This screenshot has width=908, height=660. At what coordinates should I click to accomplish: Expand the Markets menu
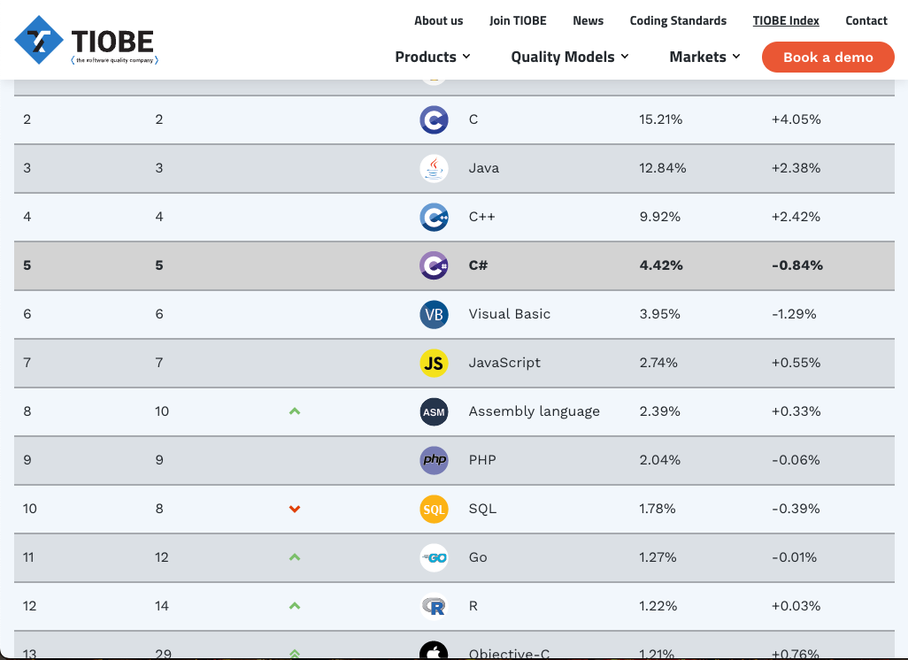pos(704,57)
